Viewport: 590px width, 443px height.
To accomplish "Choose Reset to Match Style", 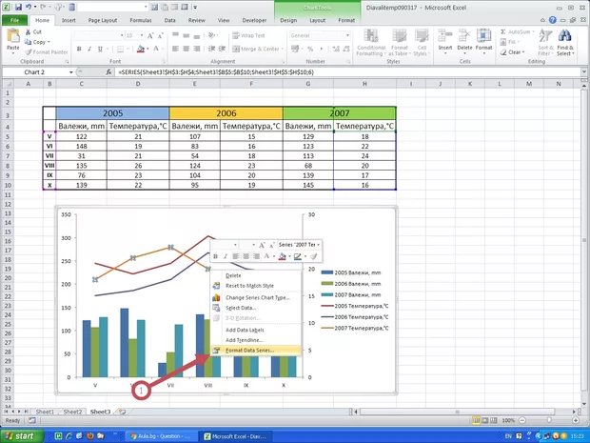I will click(249, 286).
